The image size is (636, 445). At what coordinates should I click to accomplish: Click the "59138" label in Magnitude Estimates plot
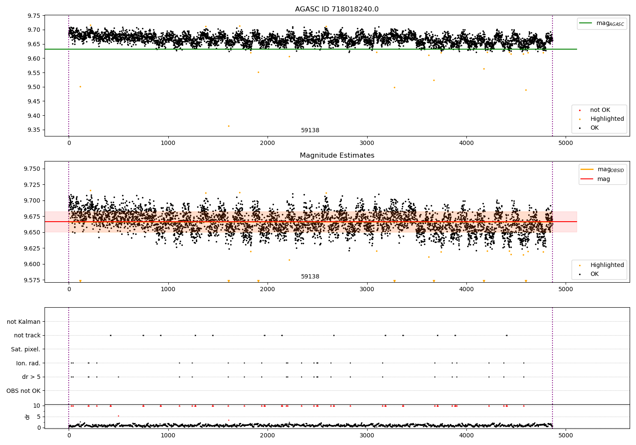pos(310,277)
